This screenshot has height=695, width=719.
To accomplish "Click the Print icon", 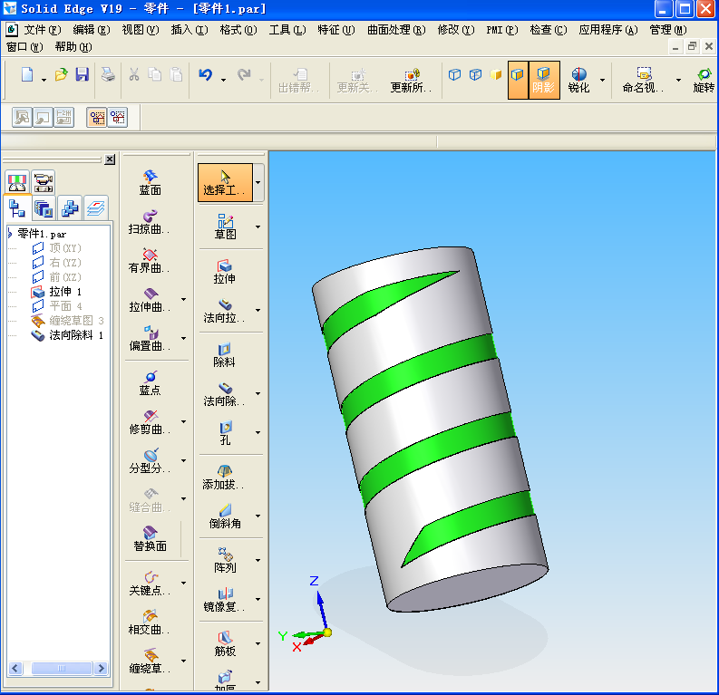I will (x=108, y=74).
